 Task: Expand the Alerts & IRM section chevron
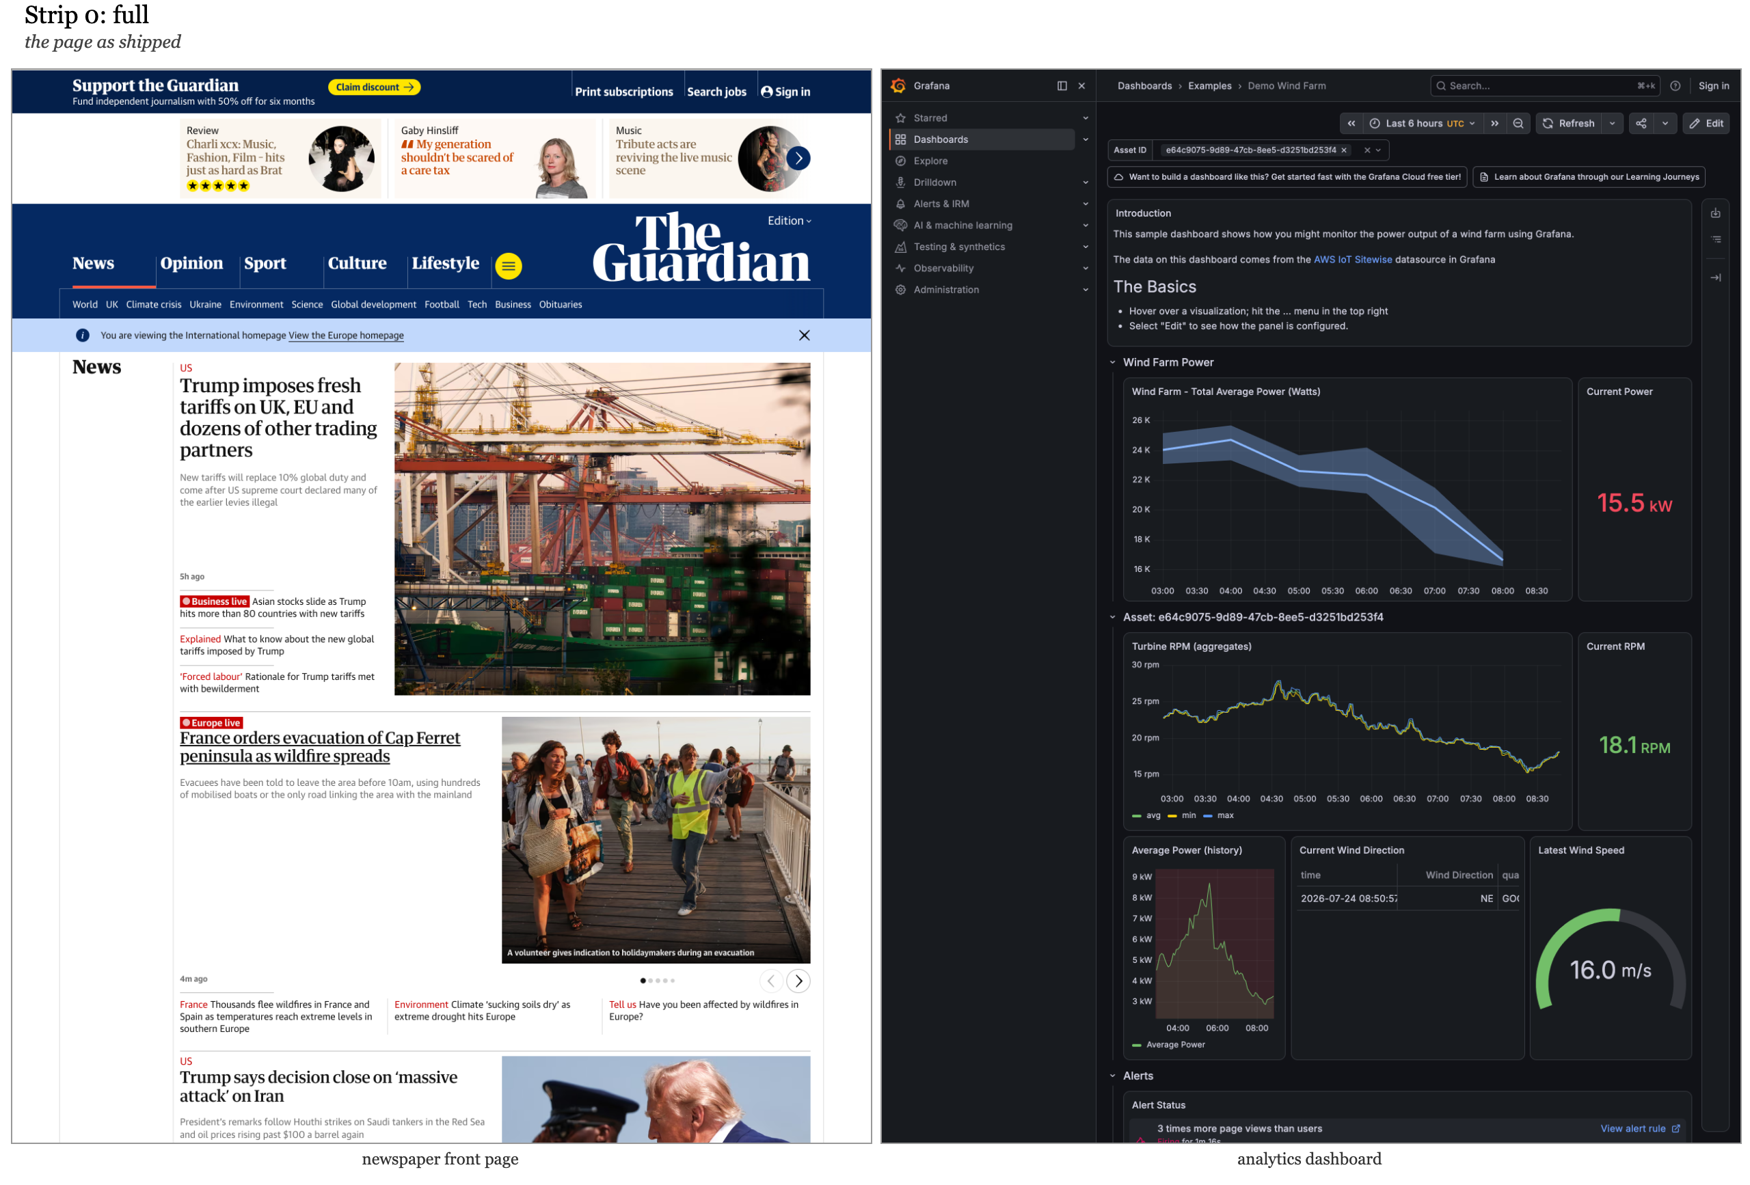[1085, 204]
